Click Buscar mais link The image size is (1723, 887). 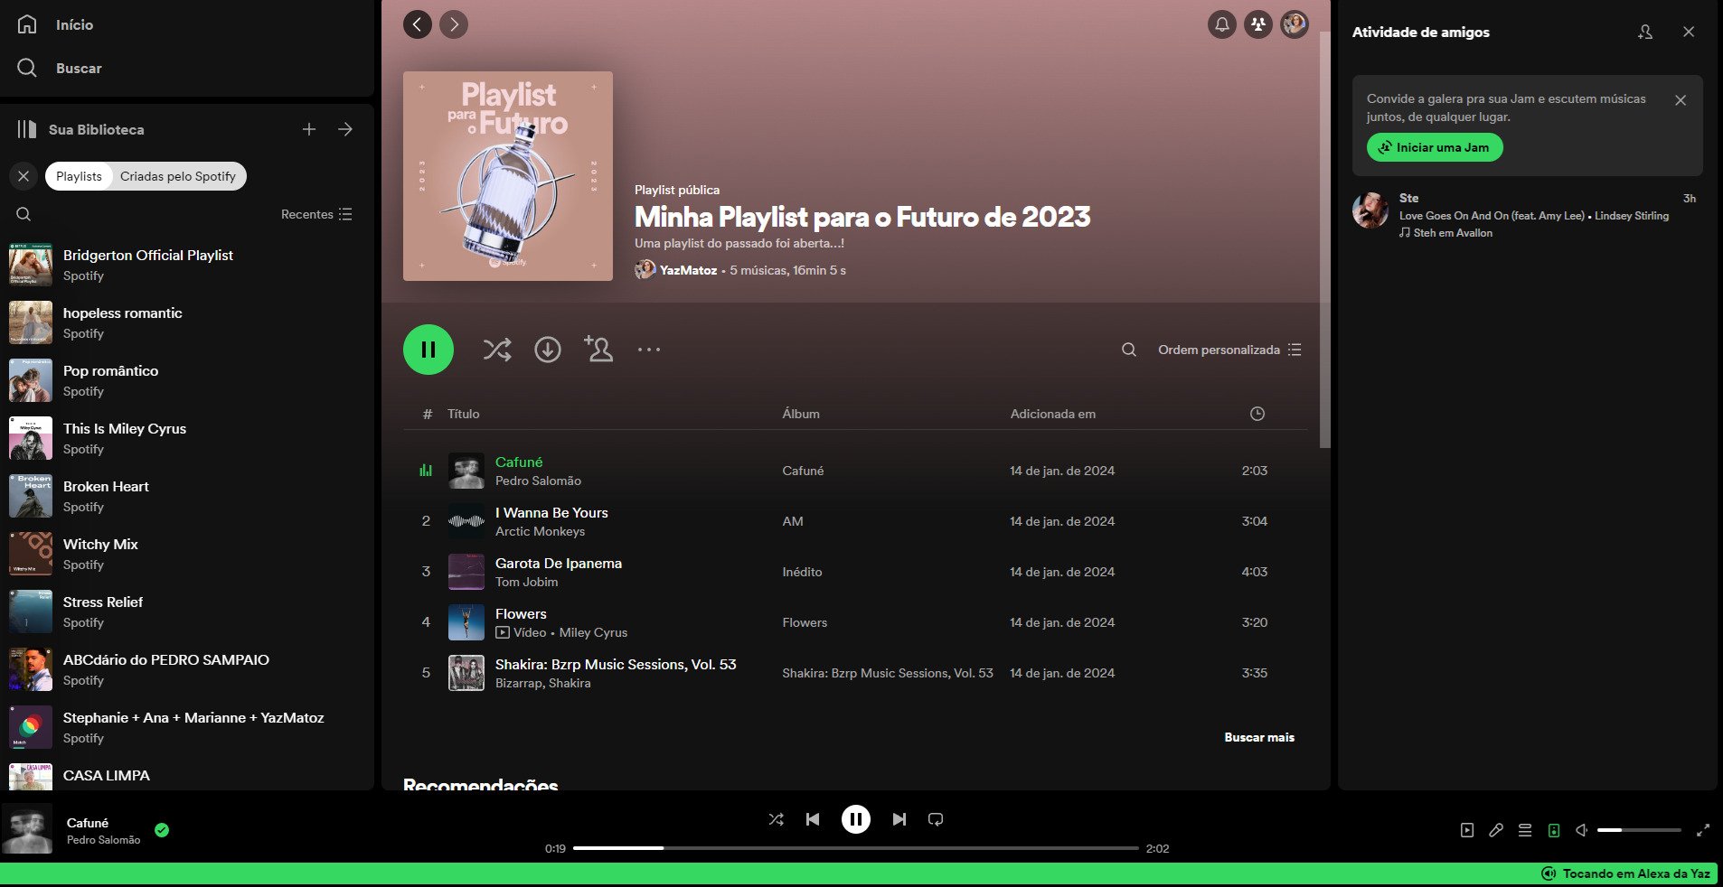point(1259,737)
